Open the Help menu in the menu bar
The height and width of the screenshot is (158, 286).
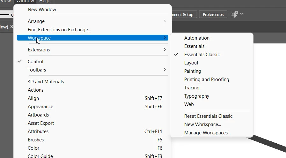tap(44, 2)
